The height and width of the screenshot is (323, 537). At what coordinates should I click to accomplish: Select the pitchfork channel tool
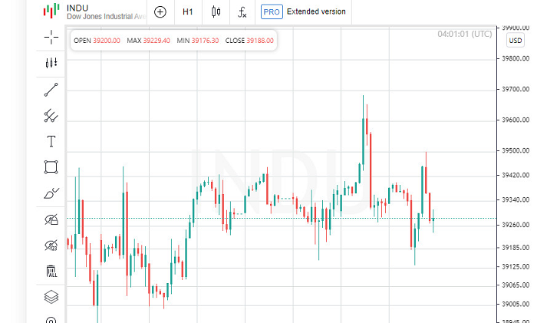point(51,115)
